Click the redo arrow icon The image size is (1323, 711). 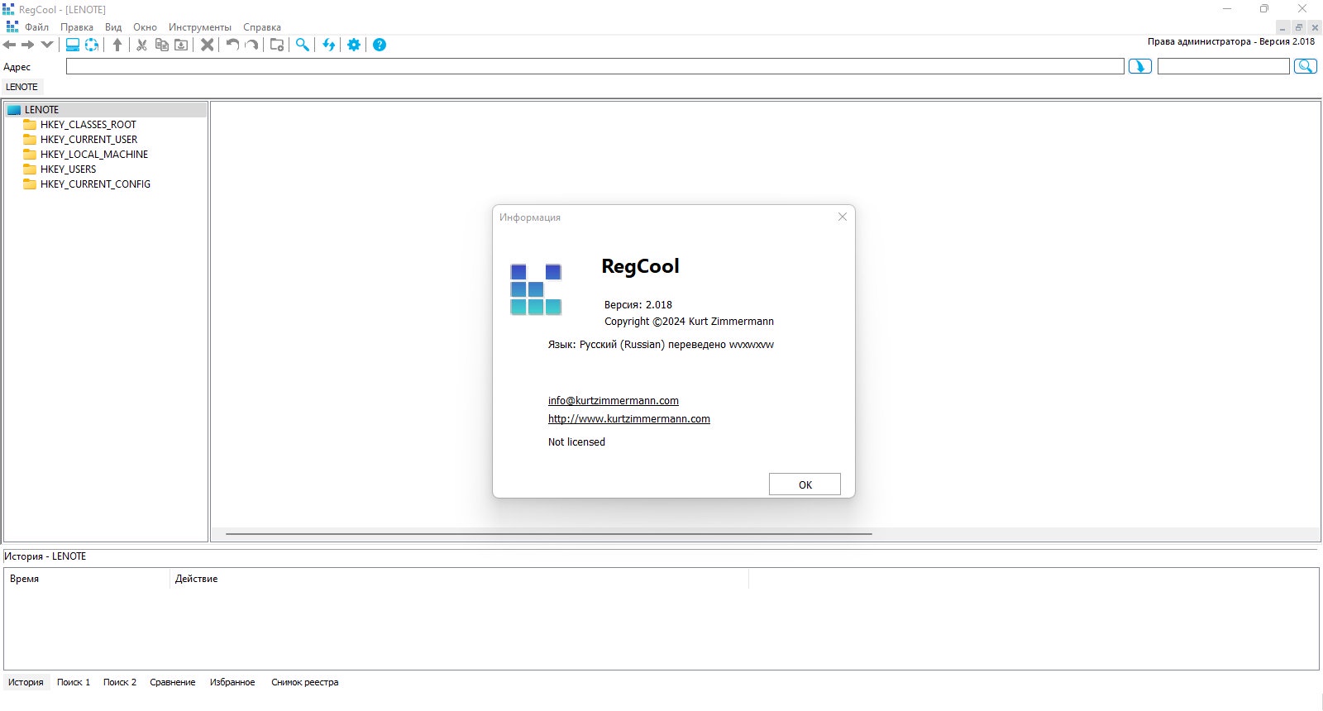click(x=252, y=45)
